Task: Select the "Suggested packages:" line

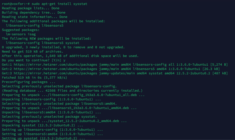Action: [x=21, y=30]
